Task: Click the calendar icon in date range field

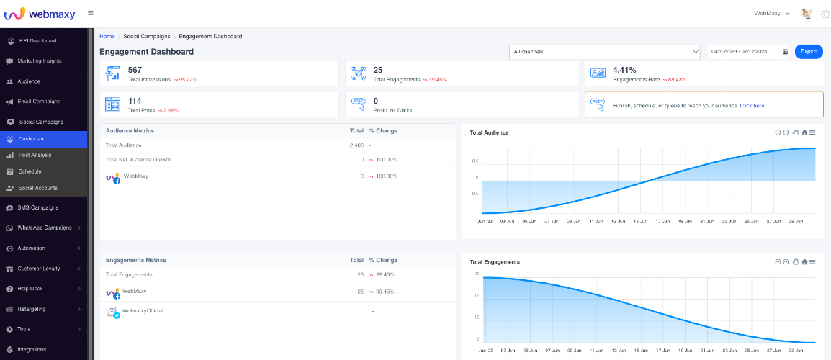Action: 786,52
